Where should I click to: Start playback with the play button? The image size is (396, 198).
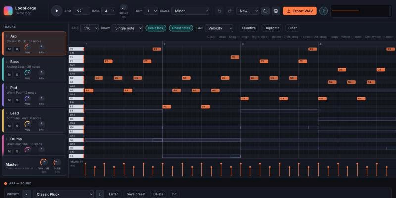(x=57, y=11)
